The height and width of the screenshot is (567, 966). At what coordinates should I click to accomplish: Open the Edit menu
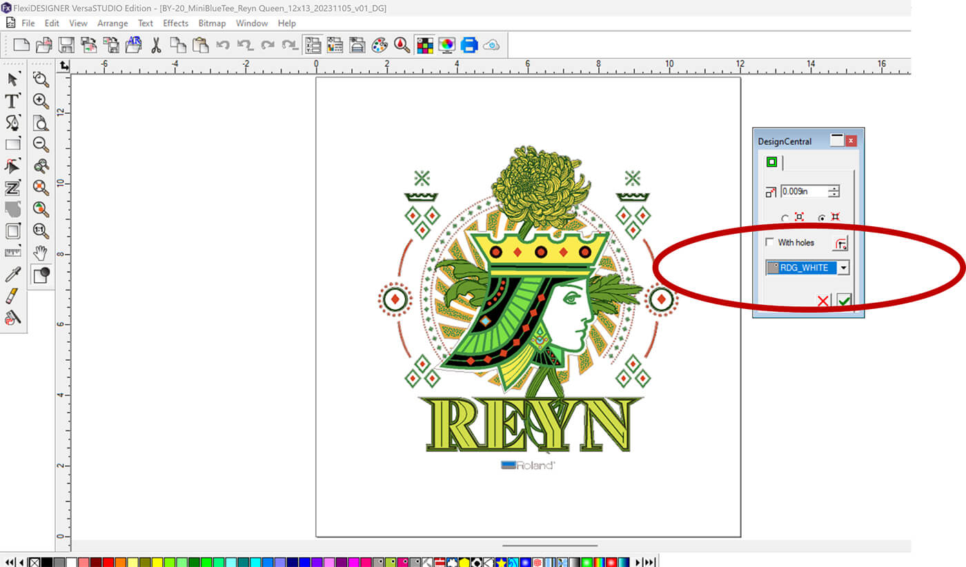point(52,23)
